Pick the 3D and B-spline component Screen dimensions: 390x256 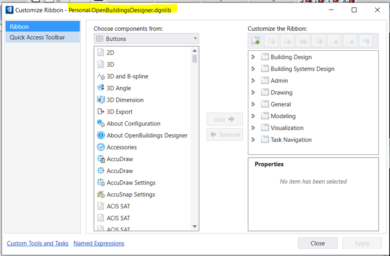(x=123, y=76)
